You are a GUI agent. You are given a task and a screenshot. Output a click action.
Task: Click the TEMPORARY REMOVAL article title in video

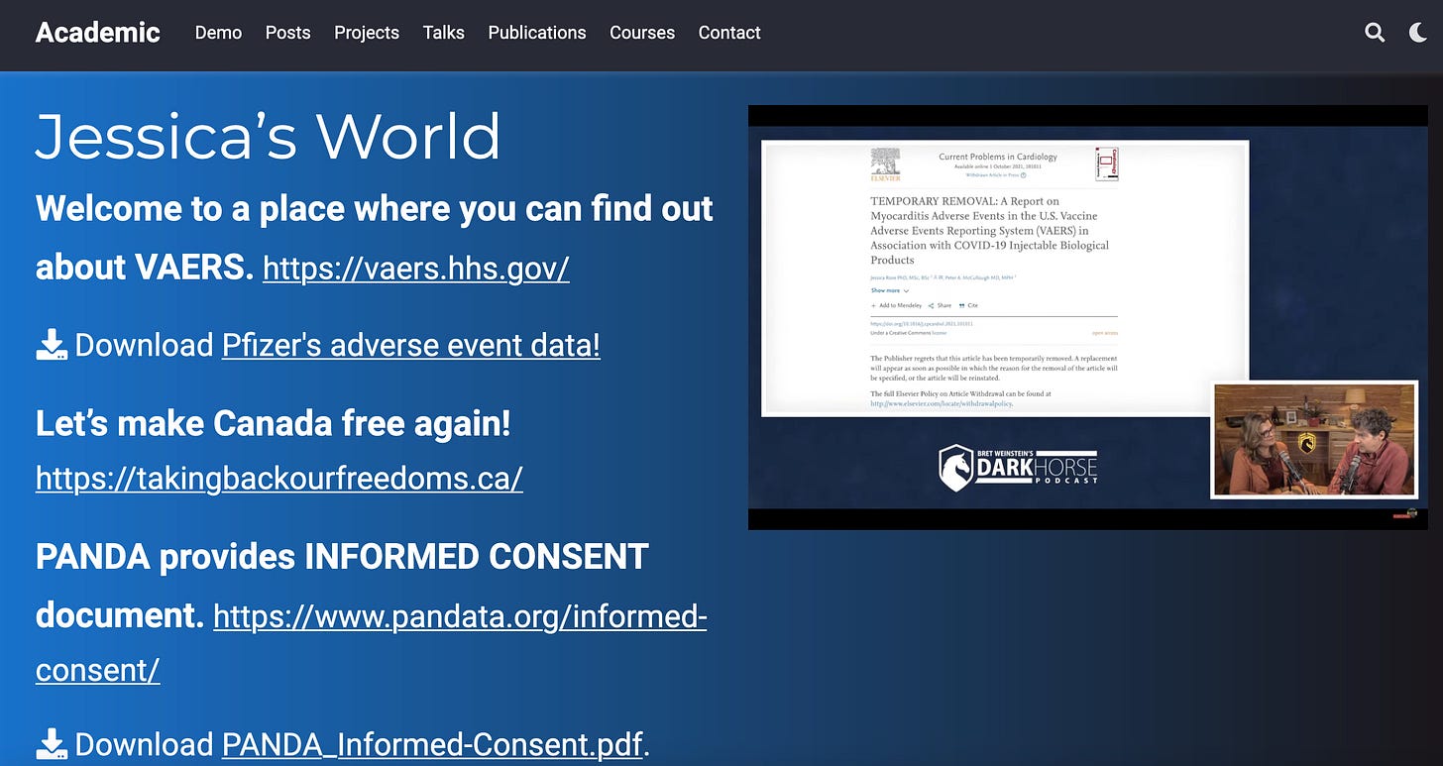pyautogui.click(x=989, y=230)
